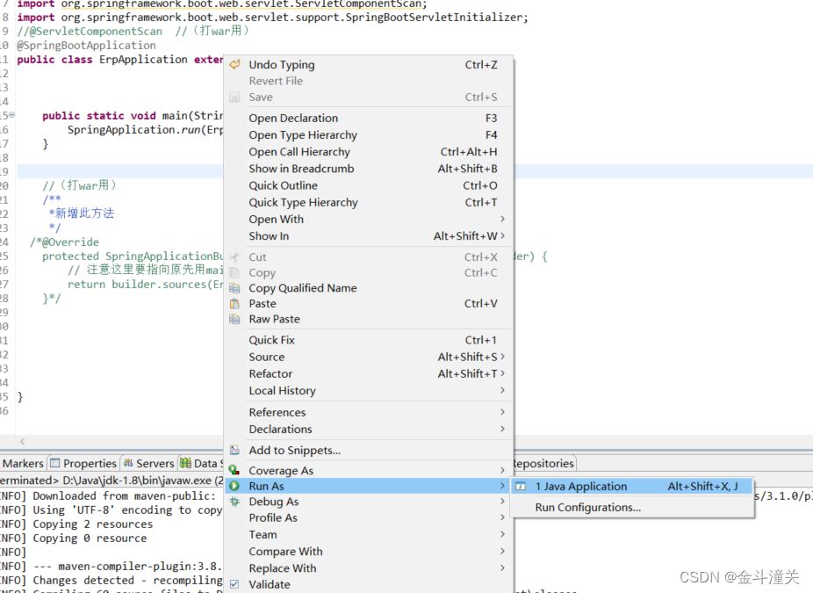Click the 'Copying 2 resources' console line

pos(76,524)
